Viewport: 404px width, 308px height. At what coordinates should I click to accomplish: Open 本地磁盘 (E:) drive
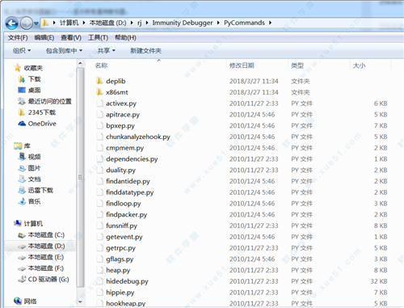41,257
